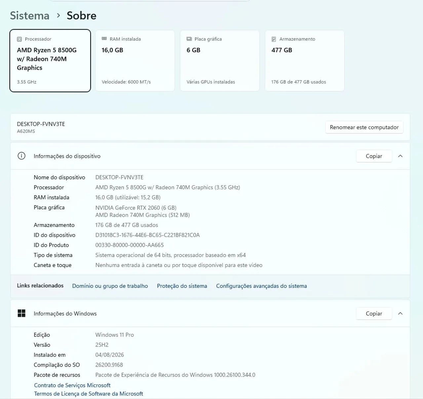Click the Nome do dispositivo label
423x399 pixels.
click(x=59, y=177)
